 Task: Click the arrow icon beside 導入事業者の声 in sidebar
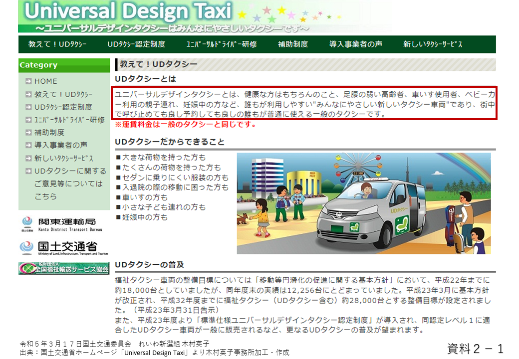(28, 146)
